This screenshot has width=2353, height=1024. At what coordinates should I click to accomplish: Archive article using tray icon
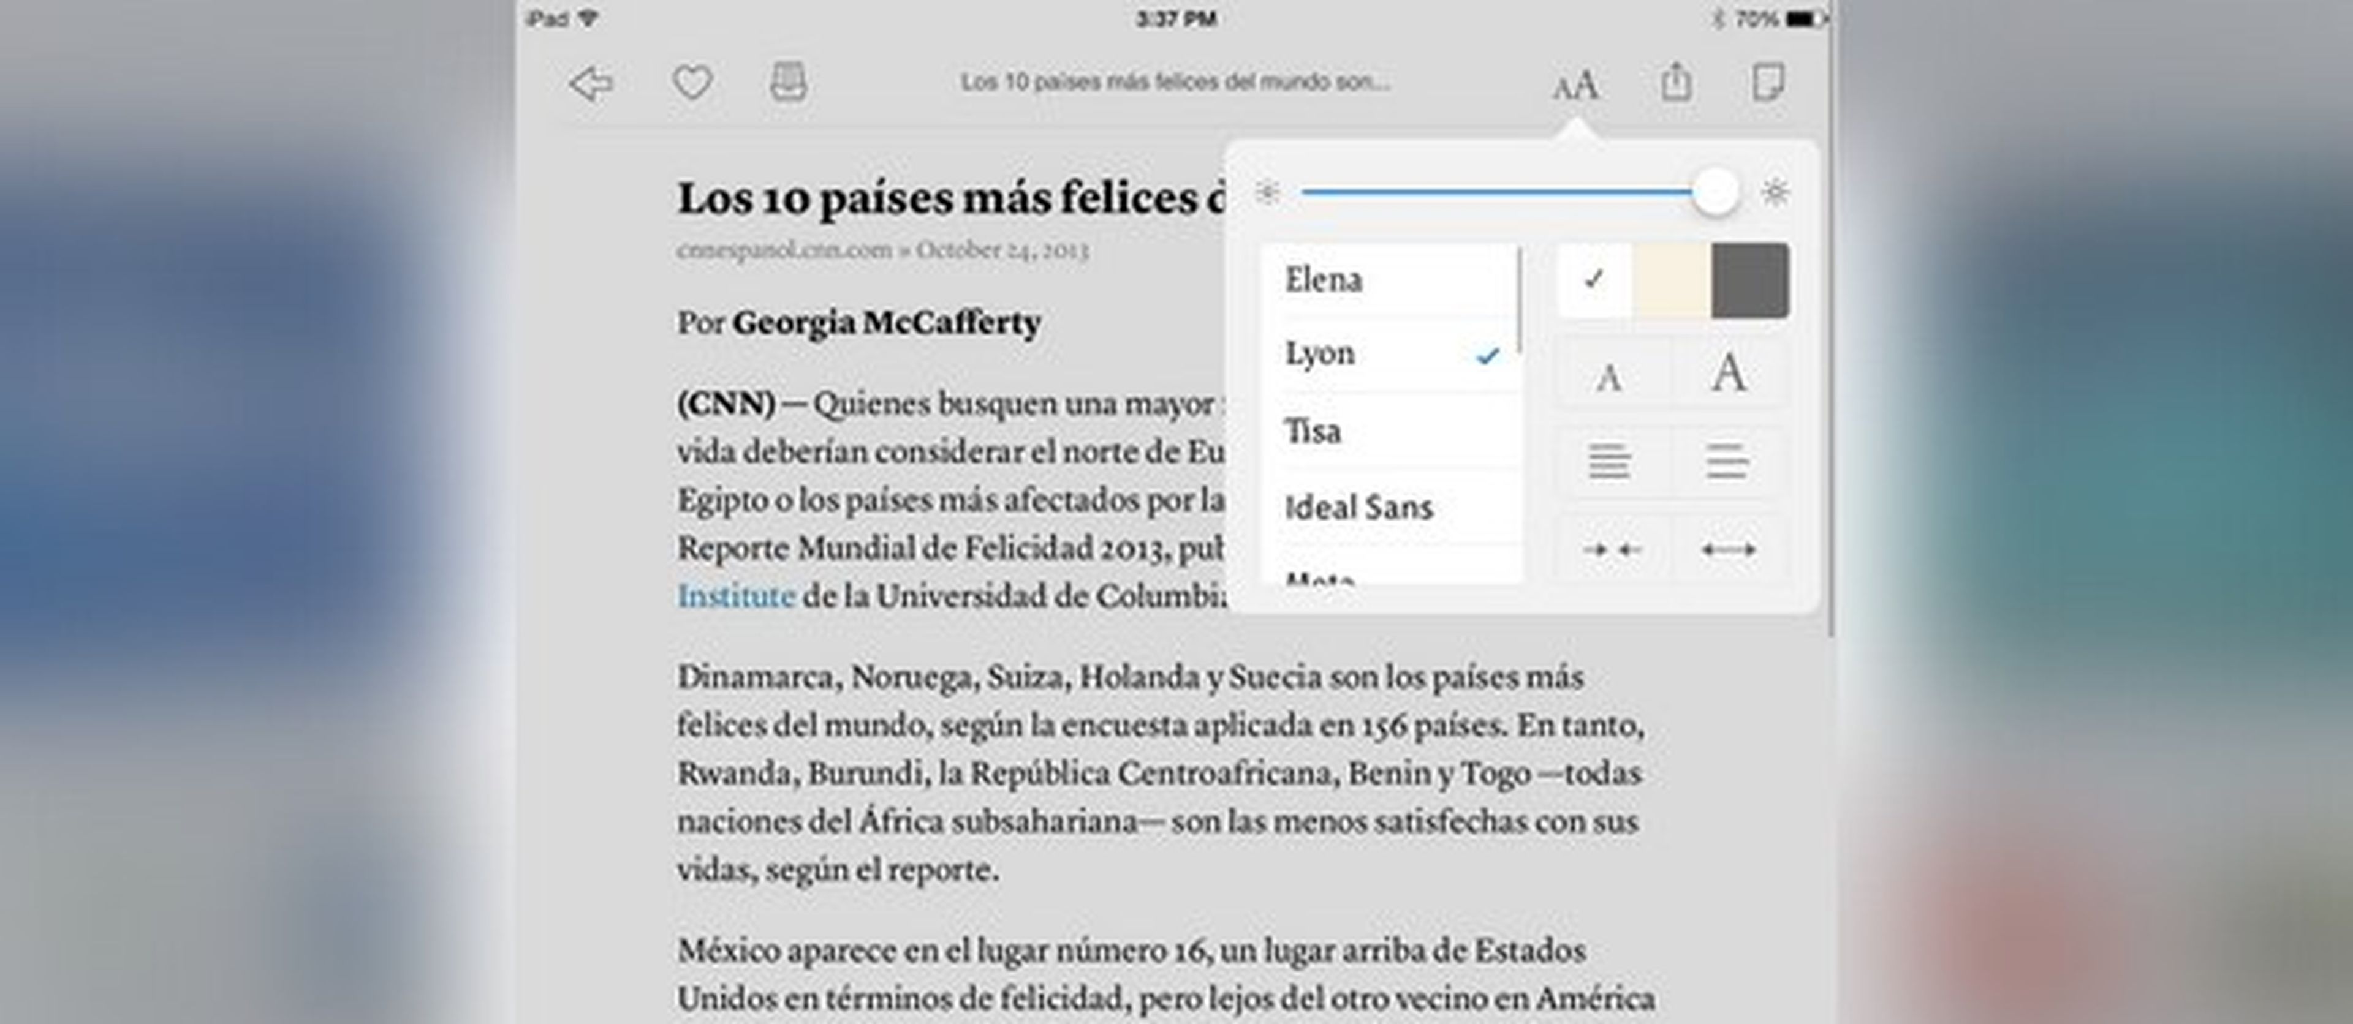coord(788,82)
